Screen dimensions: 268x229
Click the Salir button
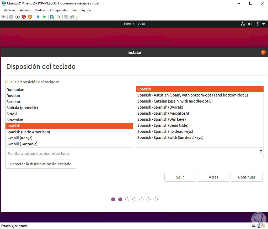(180, 177)
